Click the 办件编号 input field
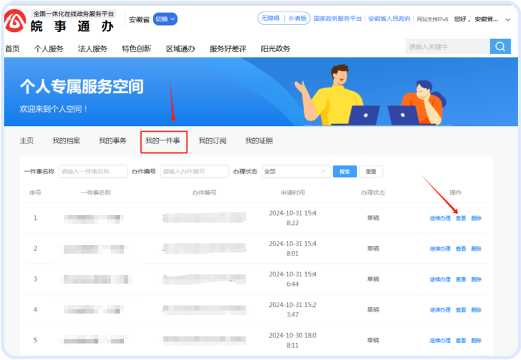The width and height of the screenshot is (521, 360). pos(194,172)
